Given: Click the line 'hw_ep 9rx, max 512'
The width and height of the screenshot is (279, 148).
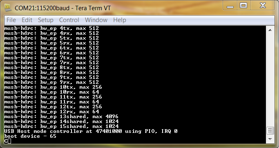Looking at the screenshot, I should point(51,82).
